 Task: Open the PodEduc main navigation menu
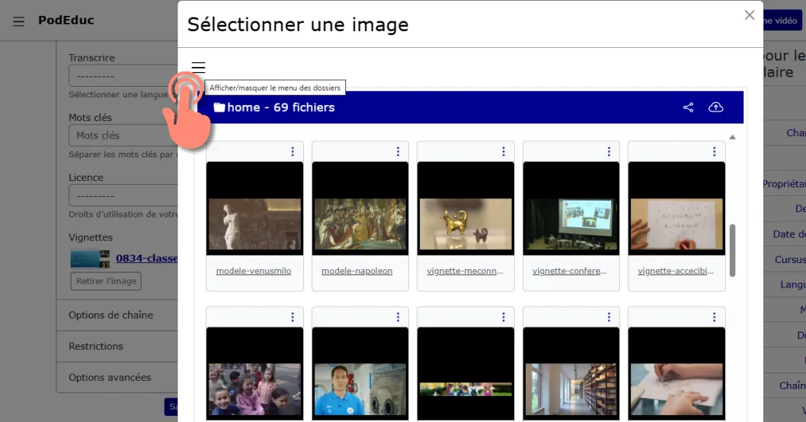pyautogui.click(x=18, y=21)
